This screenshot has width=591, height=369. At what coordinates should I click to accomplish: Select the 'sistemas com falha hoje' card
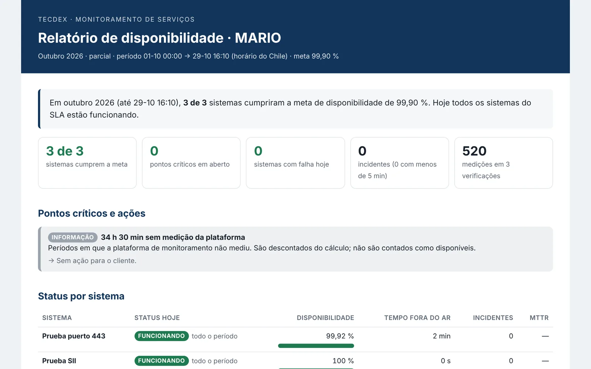tap(295, 163)
